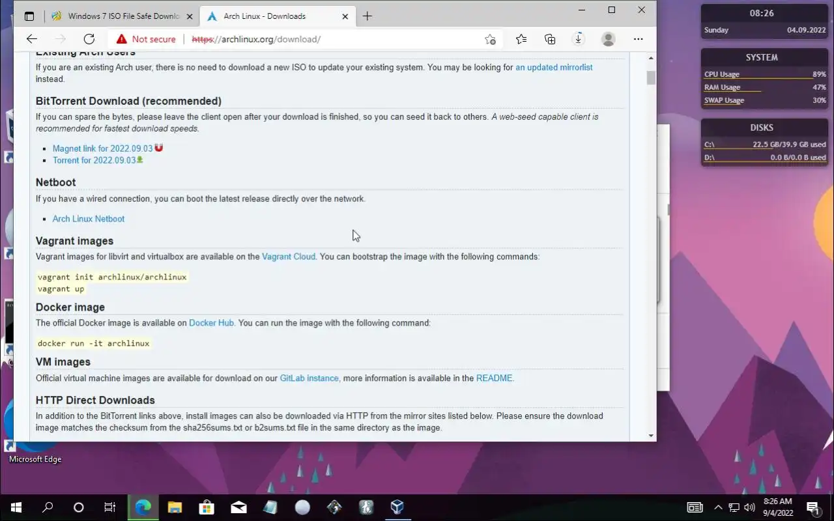
Task: Open the Favorites list icon
Action: coord(521,39)
